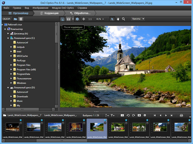Open the Пресеты dropdown

coord(138,19)
